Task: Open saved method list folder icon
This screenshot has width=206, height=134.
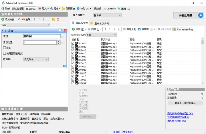Action: (53, 19)
